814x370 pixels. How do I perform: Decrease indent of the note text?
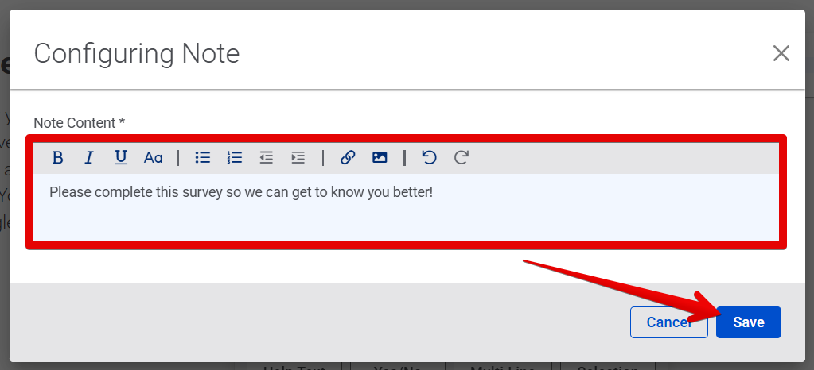click(267, 158)
